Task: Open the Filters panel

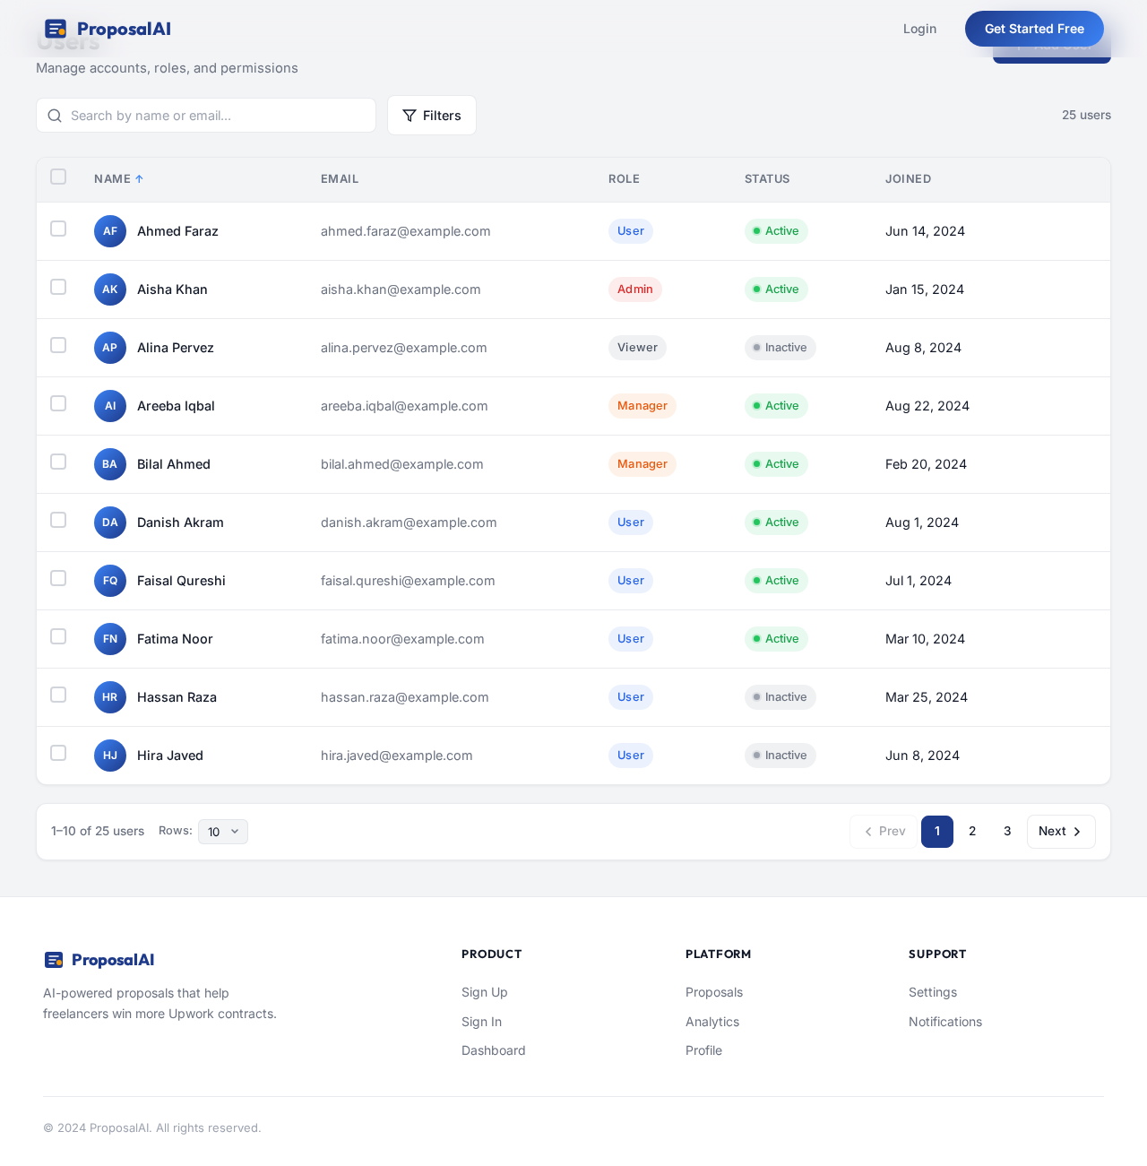Action: click(432, 116)
